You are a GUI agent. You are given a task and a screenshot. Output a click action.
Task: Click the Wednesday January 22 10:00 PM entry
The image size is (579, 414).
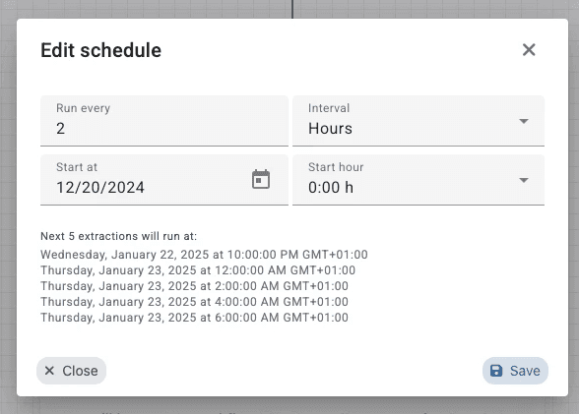coord(204,255)
